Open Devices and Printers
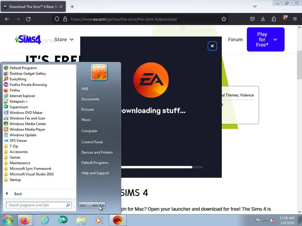This screenshot has height=226, width=302. tap(97, 152)
